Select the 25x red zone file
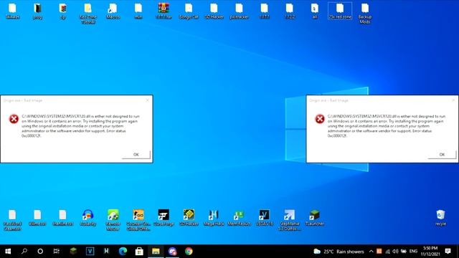Screen dimensions: 459x258 point(340,11)
